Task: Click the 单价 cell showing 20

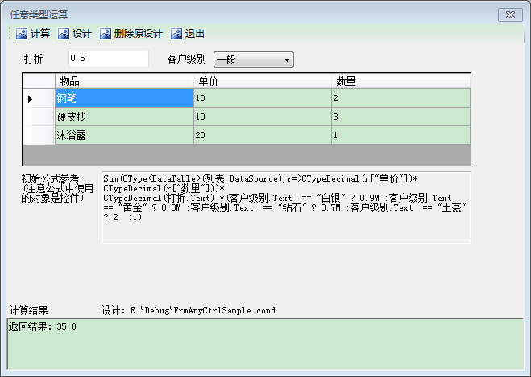Action: point(262,135)
